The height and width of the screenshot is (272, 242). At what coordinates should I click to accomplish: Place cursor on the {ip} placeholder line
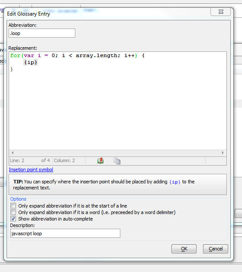(x=31, y=62)
